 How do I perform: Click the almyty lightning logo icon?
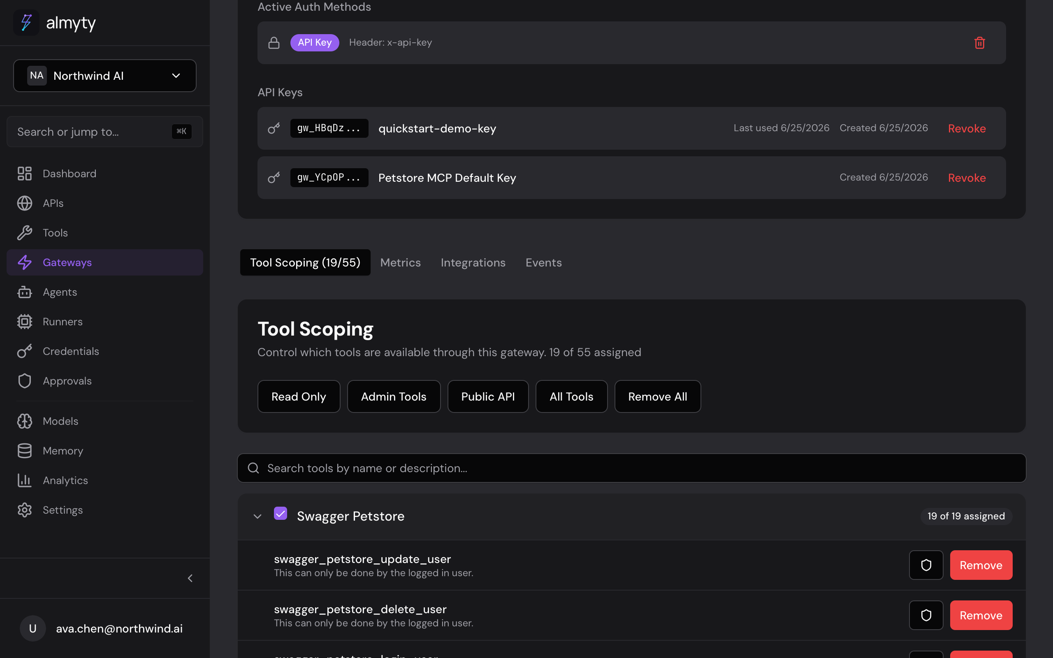click(x=26, y=23)
